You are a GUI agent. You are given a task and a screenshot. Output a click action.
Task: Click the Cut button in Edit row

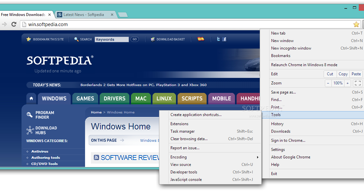330,74
